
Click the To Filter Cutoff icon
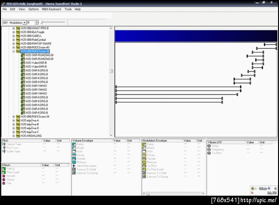point(144,169)
